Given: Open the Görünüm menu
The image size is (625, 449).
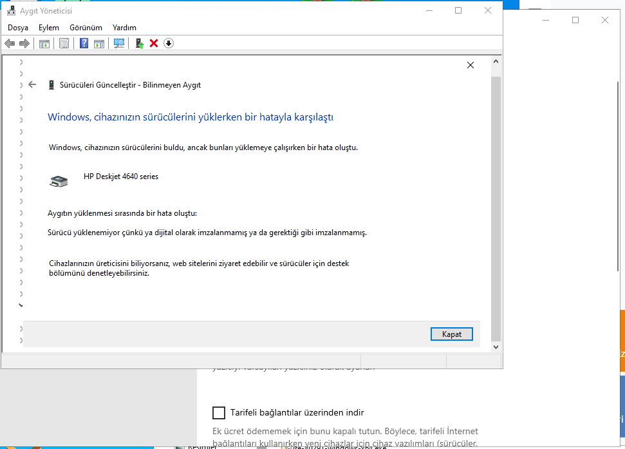Looking at the screenshot, I should click(86, 28).
